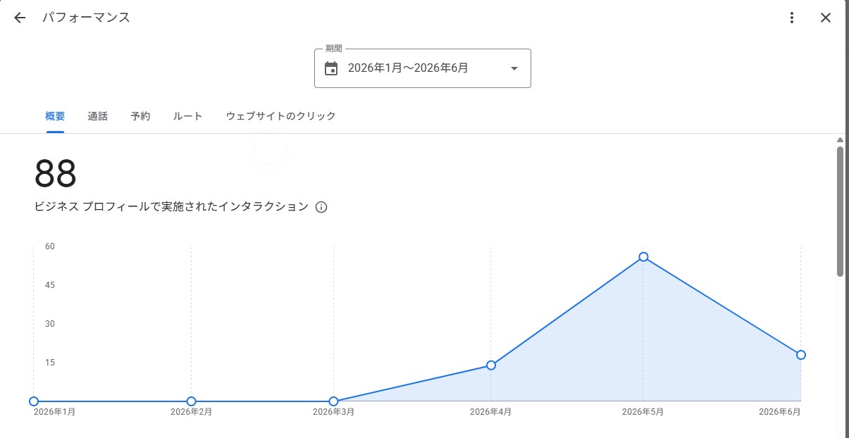This screenshot has width=849, height=438.
Task: Close the パフォーマンス panel with X
Action: pyautogui.click(x=826, y=18)
